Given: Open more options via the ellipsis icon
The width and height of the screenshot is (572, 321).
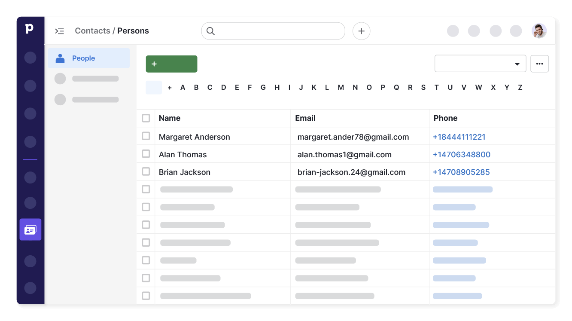Looking at the screenshot, I should point(539,63).
